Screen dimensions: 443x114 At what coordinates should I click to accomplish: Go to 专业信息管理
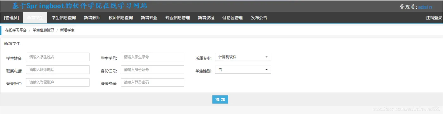click(x=178, y=18)
